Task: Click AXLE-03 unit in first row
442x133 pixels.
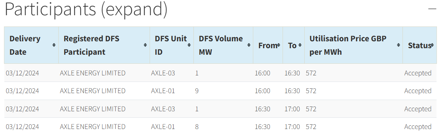Action: [163, 73]
